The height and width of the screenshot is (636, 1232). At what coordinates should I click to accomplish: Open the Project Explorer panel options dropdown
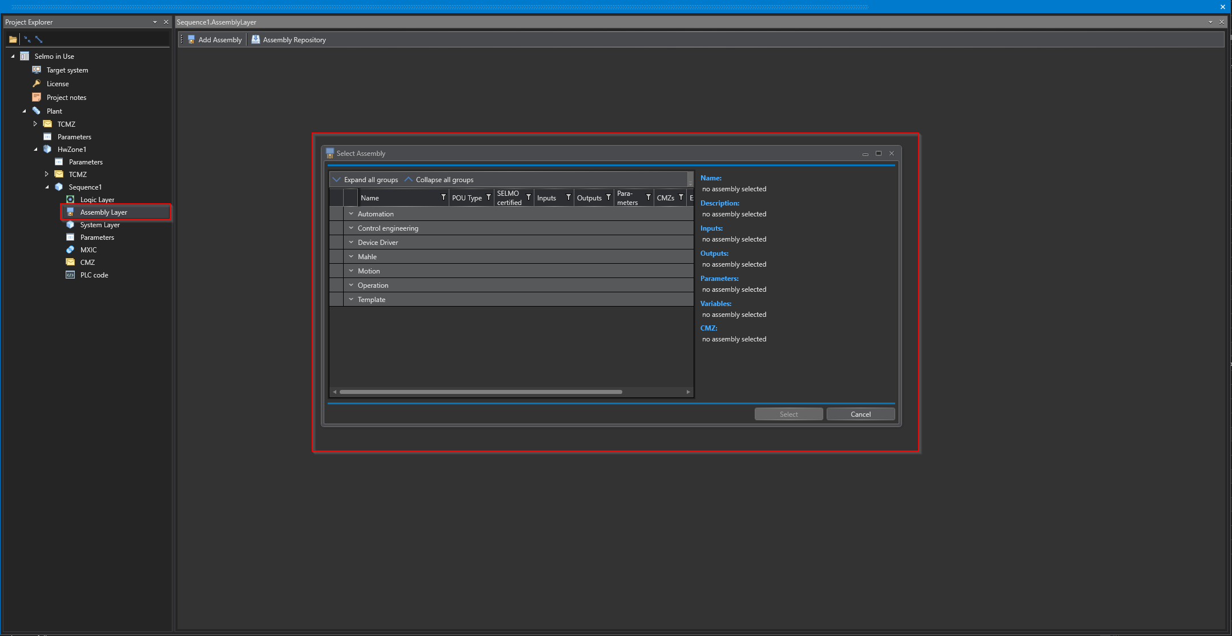(x=155, y=22)
